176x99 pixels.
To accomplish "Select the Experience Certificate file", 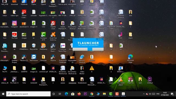I will pos(63,59).
